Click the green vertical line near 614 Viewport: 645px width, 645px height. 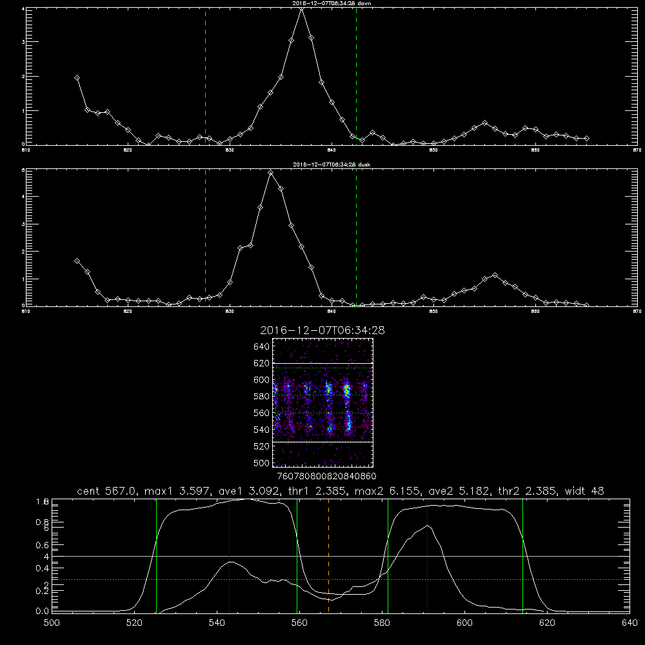(522, 555)
